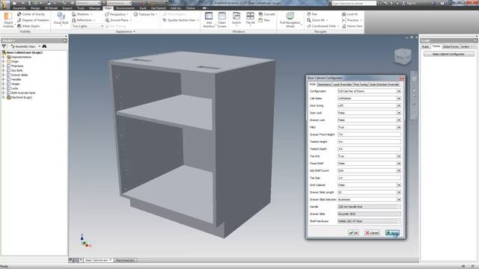The height and width of the screenshot is (269, 479).
Task: Expand the Hinges tree node
Action: pyautogui.click(x=3, y=84)
